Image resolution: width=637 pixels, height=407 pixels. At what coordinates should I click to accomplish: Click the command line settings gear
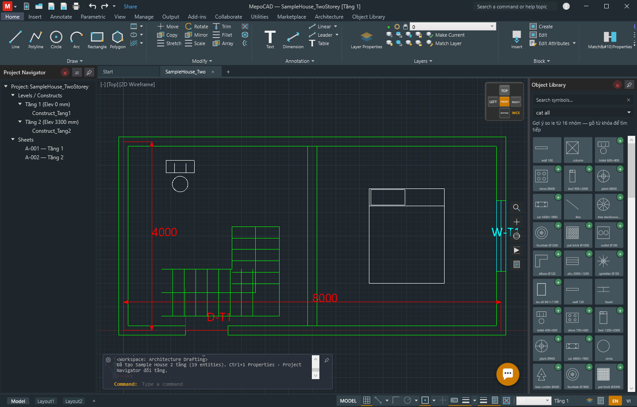(x=108, y=360)
